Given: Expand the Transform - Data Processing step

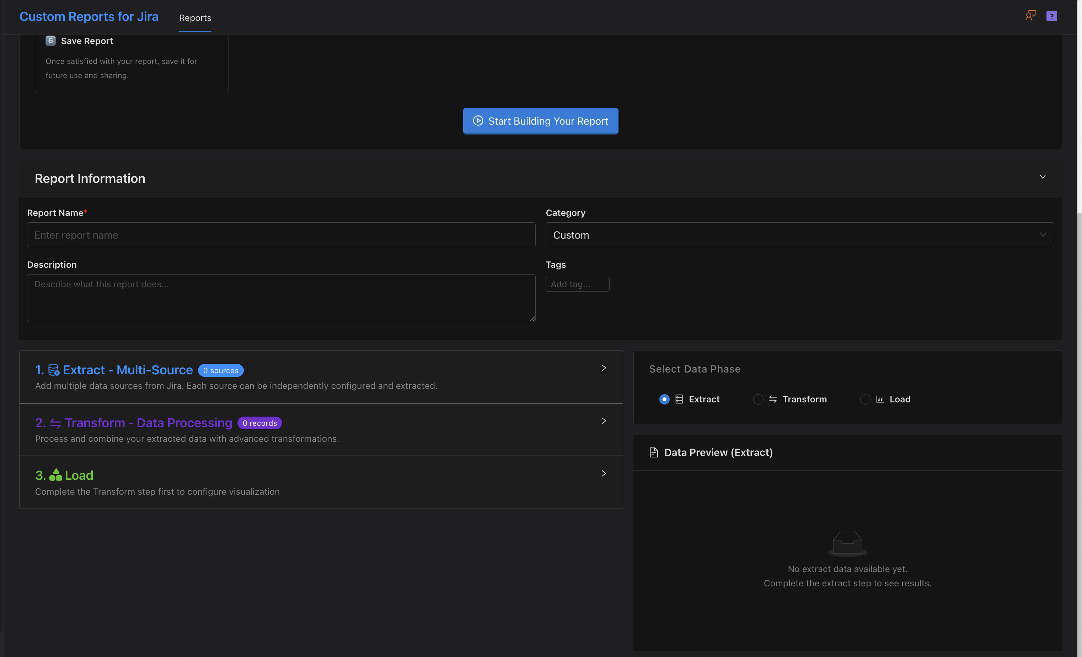Looking at the screenshot, I should point(604,420).
